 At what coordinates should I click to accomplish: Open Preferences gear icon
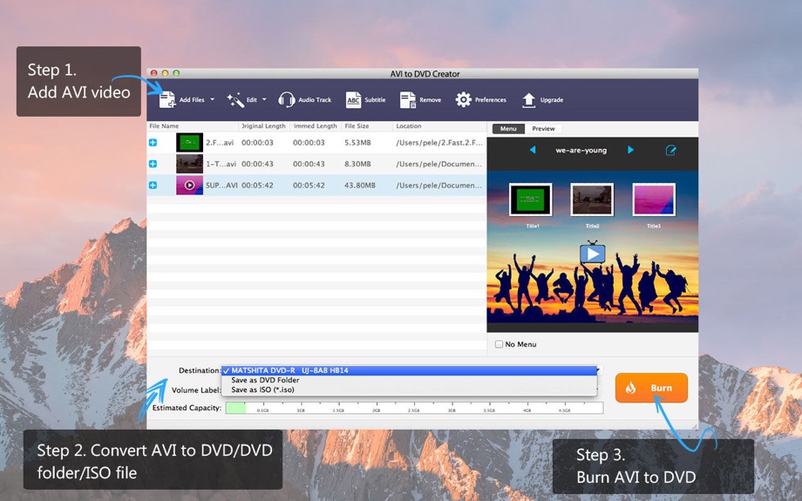464,99
